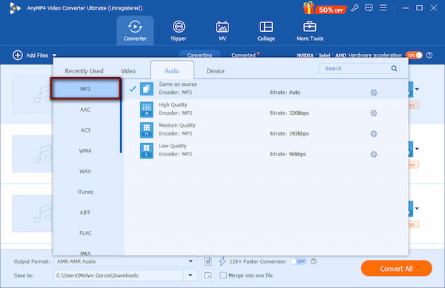Click hardware acceleration help question icon
The image size is (445, 288).
tap(429, 56)
